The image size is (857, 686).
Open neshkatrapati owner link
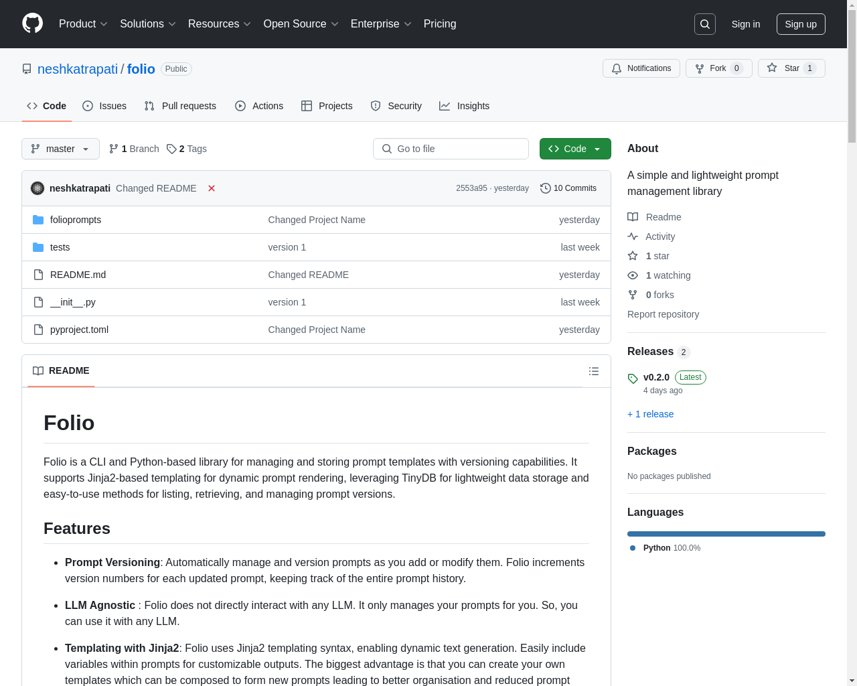click(78, 69)
